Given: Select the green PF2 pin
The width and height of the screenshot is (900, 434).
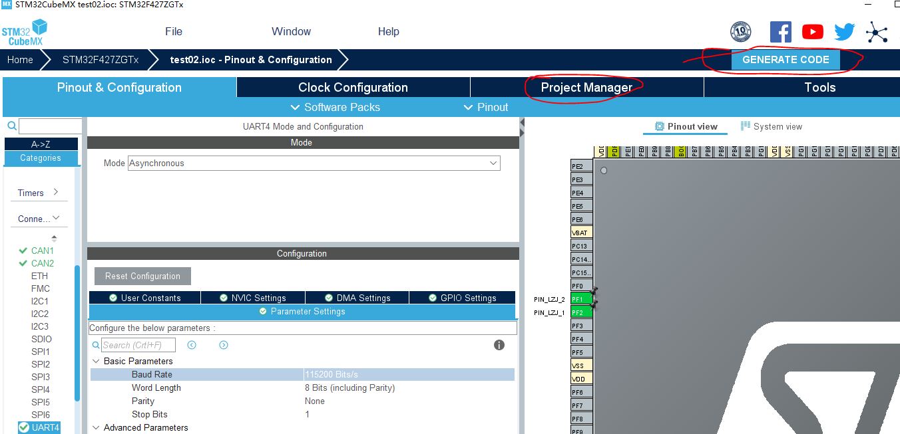Looking at the screenshot, I should tap(582, 312).
